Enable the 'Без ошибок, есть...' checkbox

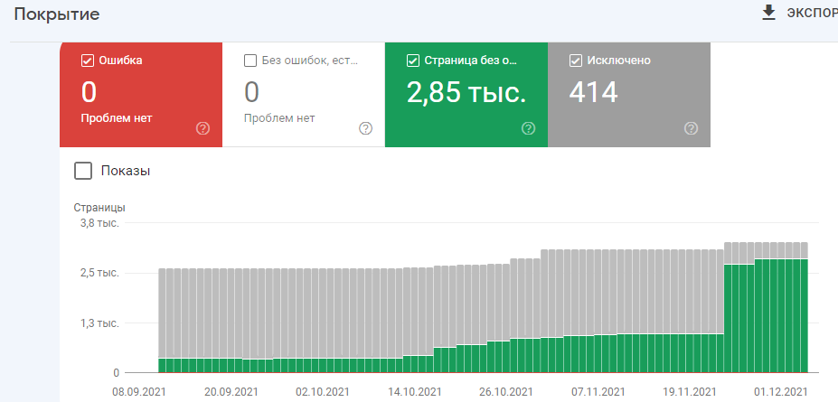(x=250, y=61)
